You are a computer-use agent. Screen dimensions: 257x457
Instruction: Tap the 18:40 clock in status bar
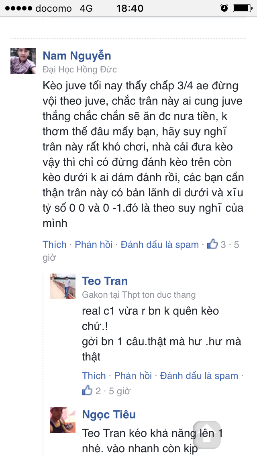coord(130,8)
